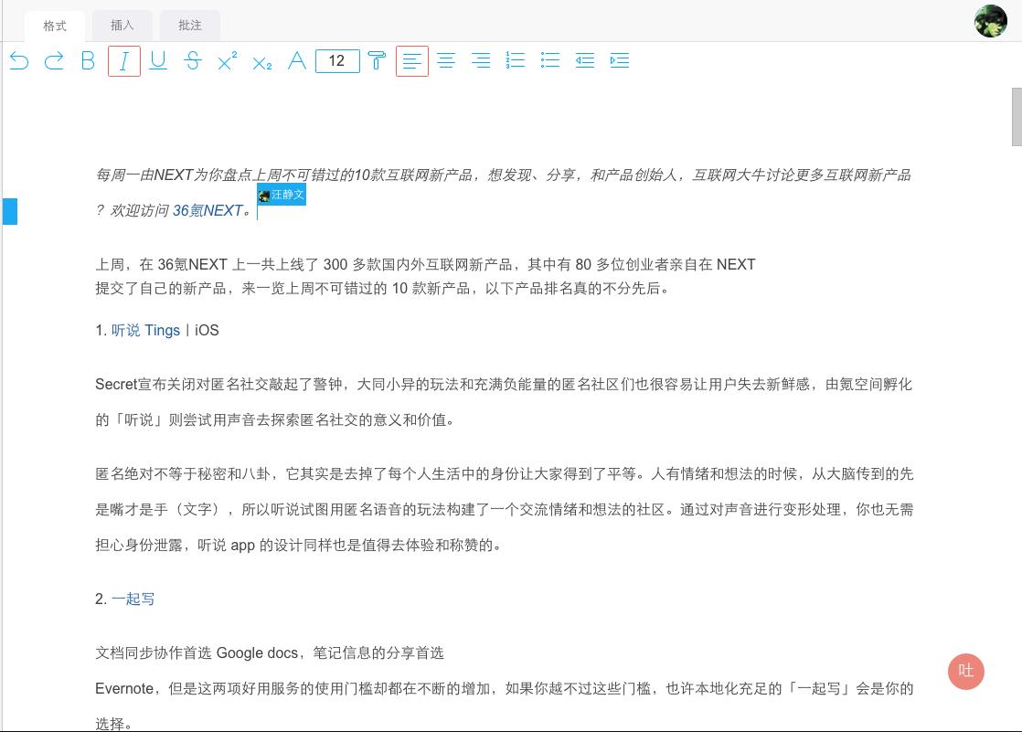Screen dimensions: 1022x732
Task: Click the line starting '文档同步协作首选 Google docs'
Action: (269, 653)
